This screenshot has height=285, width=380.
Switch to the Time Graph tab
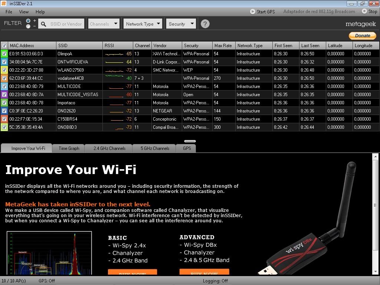tap(69, 148)
